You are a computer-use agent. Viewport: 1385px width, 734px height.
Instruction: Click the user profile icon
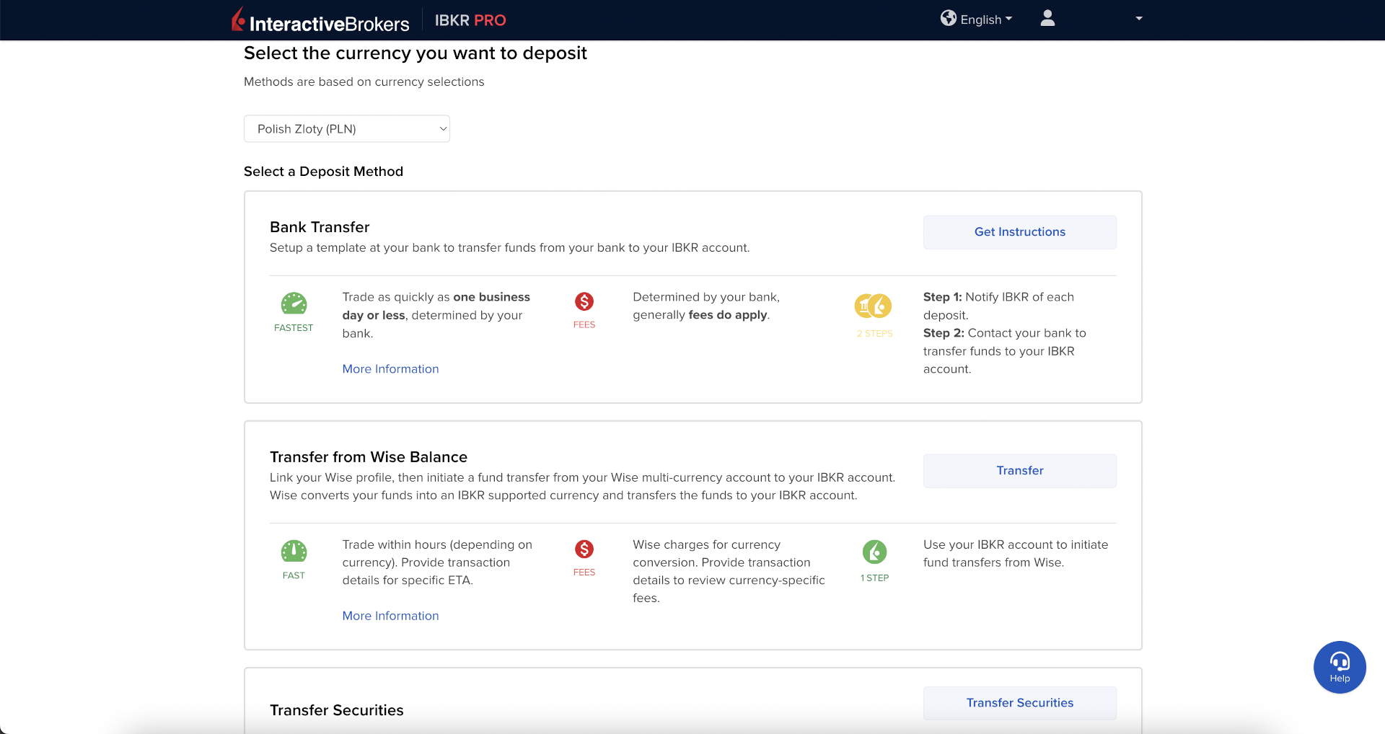tap(1047, 19)
